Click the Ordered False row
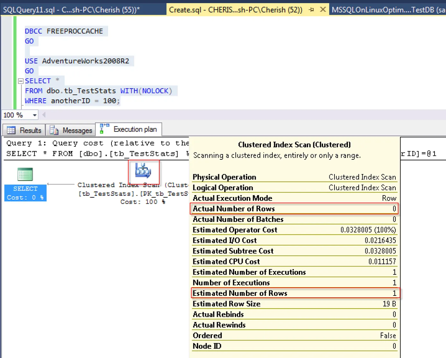 (294, 335)
